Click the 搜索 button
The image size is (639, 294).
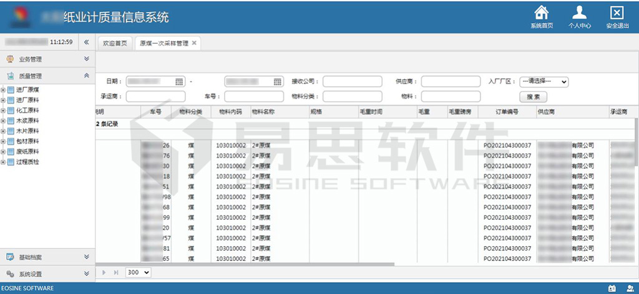tap(534, 97)
